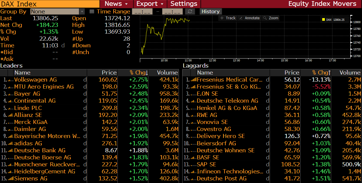Enable the Time Range checkbox
This screenshot has width=362, height=183.
point(92,11)
